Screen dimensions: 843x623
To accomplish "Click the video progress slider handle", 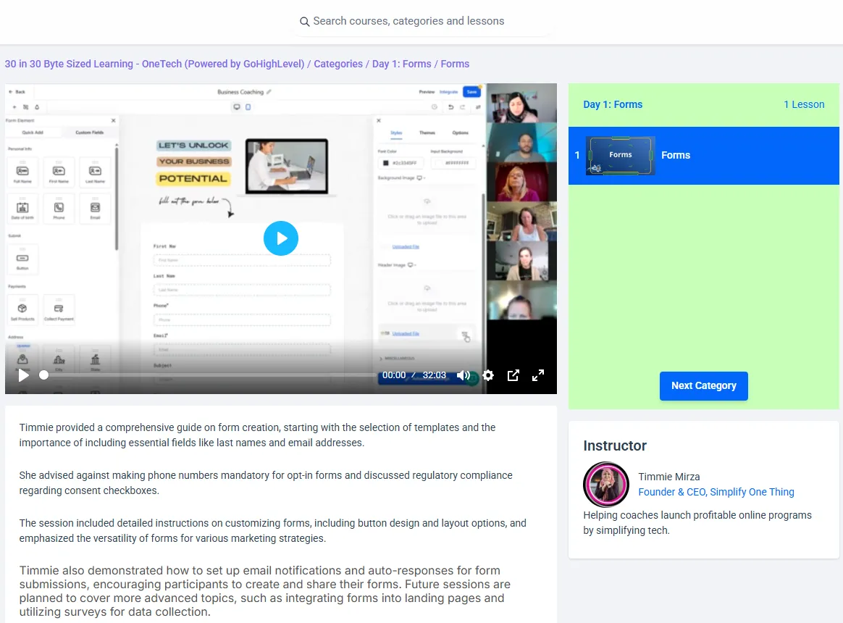I will pos(44,375).
